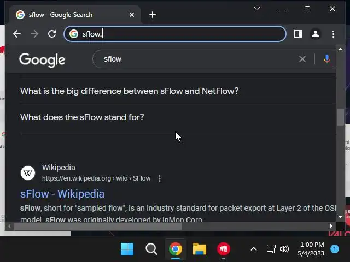350x262 pixels.
Task: Click the horizontal scrollbar thumb
Action: click(98, 227)
